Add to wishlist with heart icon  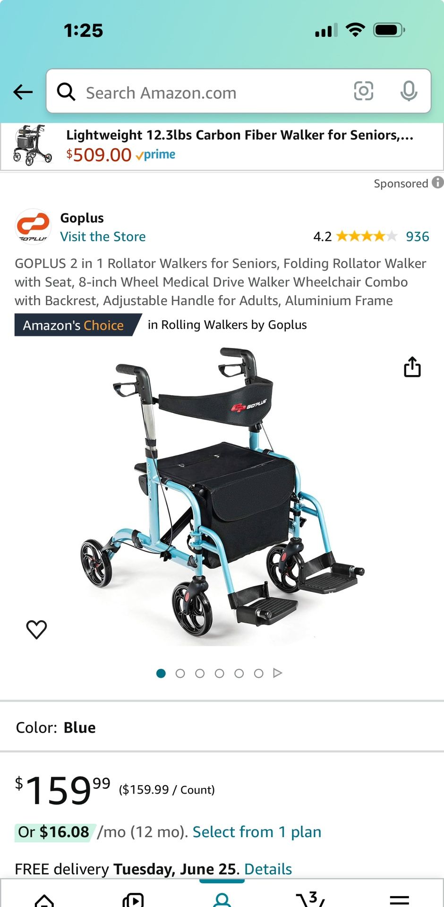click(x=36, y=629)
